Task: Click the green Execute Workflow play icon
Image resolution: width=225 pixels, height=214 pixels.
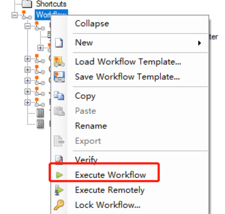Action: (x=59, y=175)
